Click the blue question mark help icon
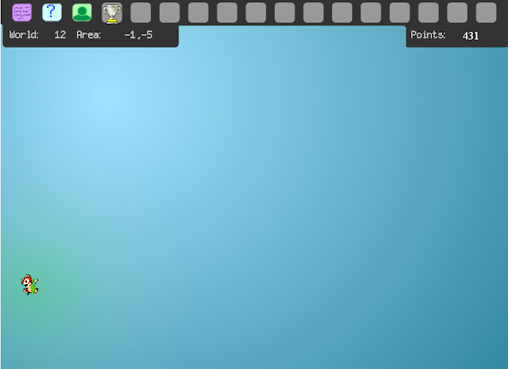The height and width of the screenshot is (369, 508). pyautogui.click(x=52, y=13)
